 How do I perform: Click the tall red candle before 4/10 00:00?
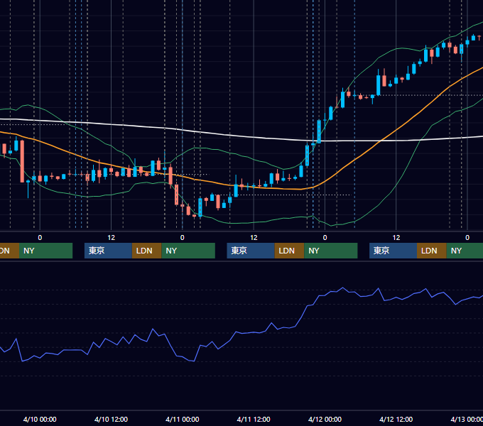(x=22, y=161)
